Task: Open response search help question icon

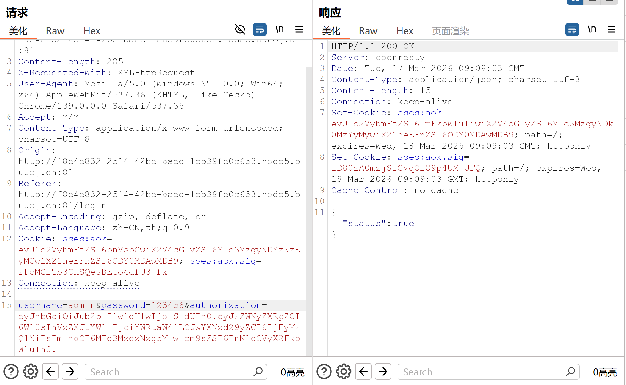Action: (324, 371)
